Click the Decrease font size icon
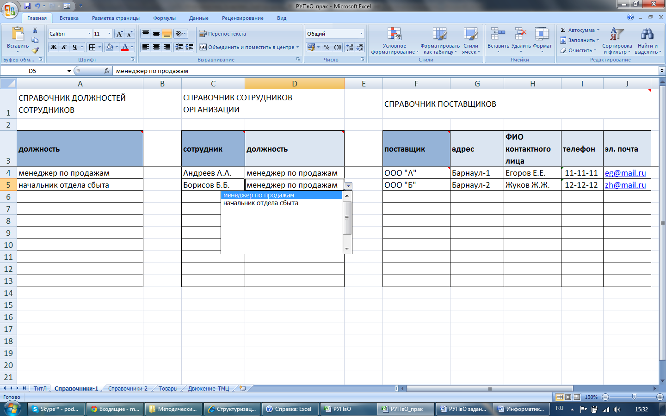Viewport: 666px width, 416px height. point(129,34)
